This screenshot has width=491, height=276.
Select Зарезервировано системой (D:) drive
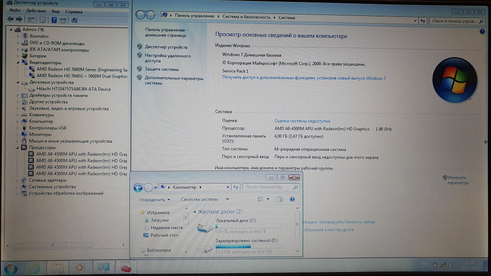240,246
